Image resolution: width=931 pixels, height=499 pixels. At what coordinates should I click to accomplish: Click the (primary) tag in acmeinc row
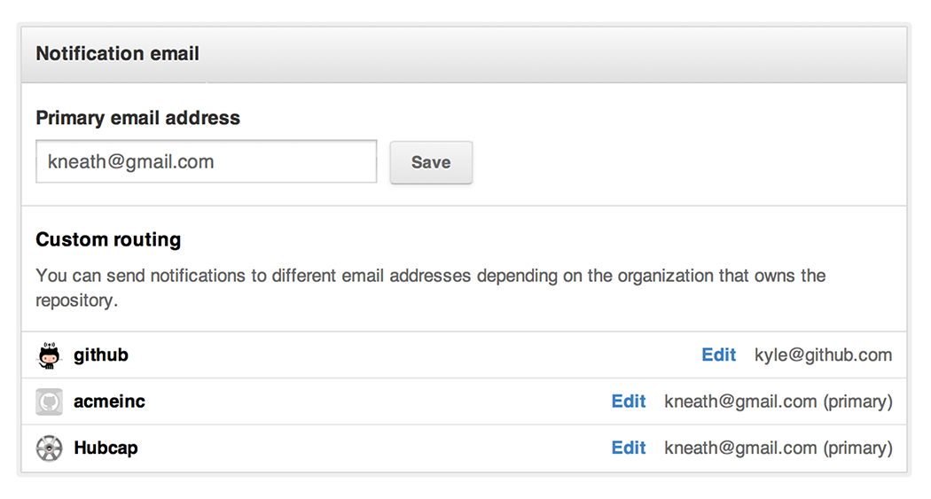[857, 402]
